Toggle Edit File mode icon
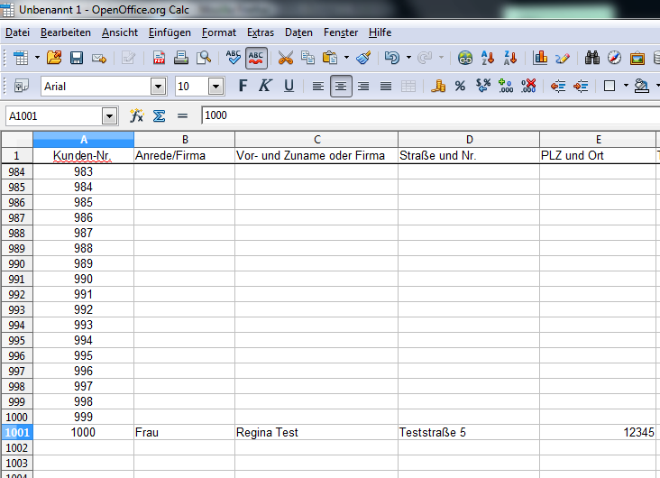Screen dimensions: 660x478 coord(128,58)
